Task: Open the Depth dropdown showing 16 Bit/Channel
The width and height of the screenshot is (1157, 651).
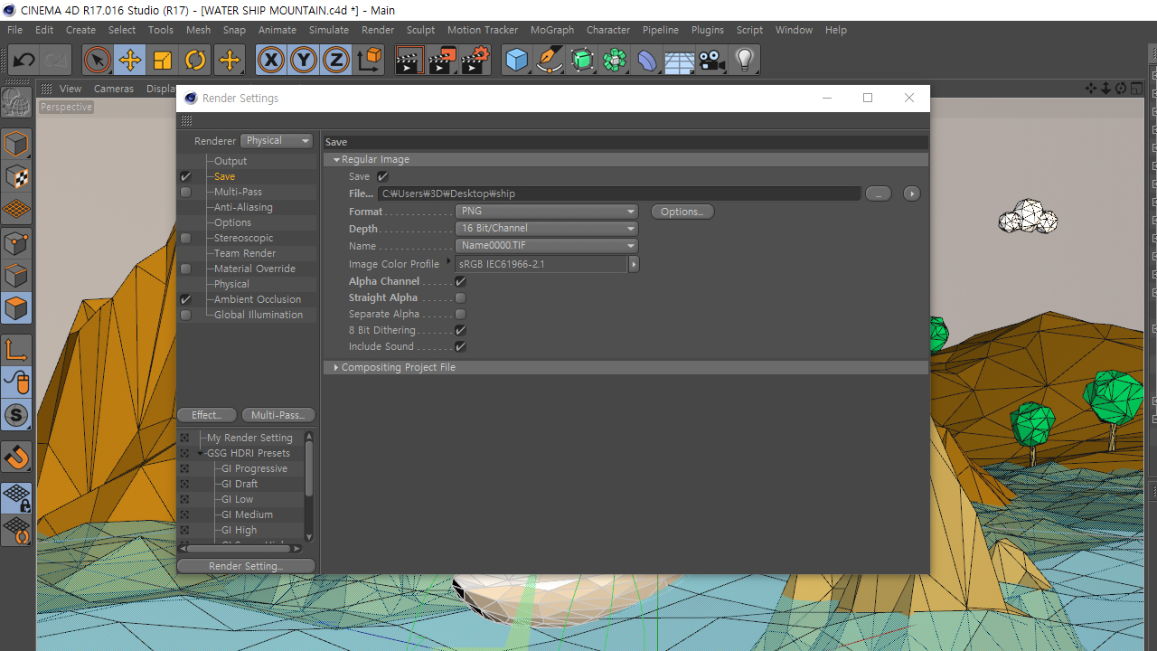Action: 547,228
